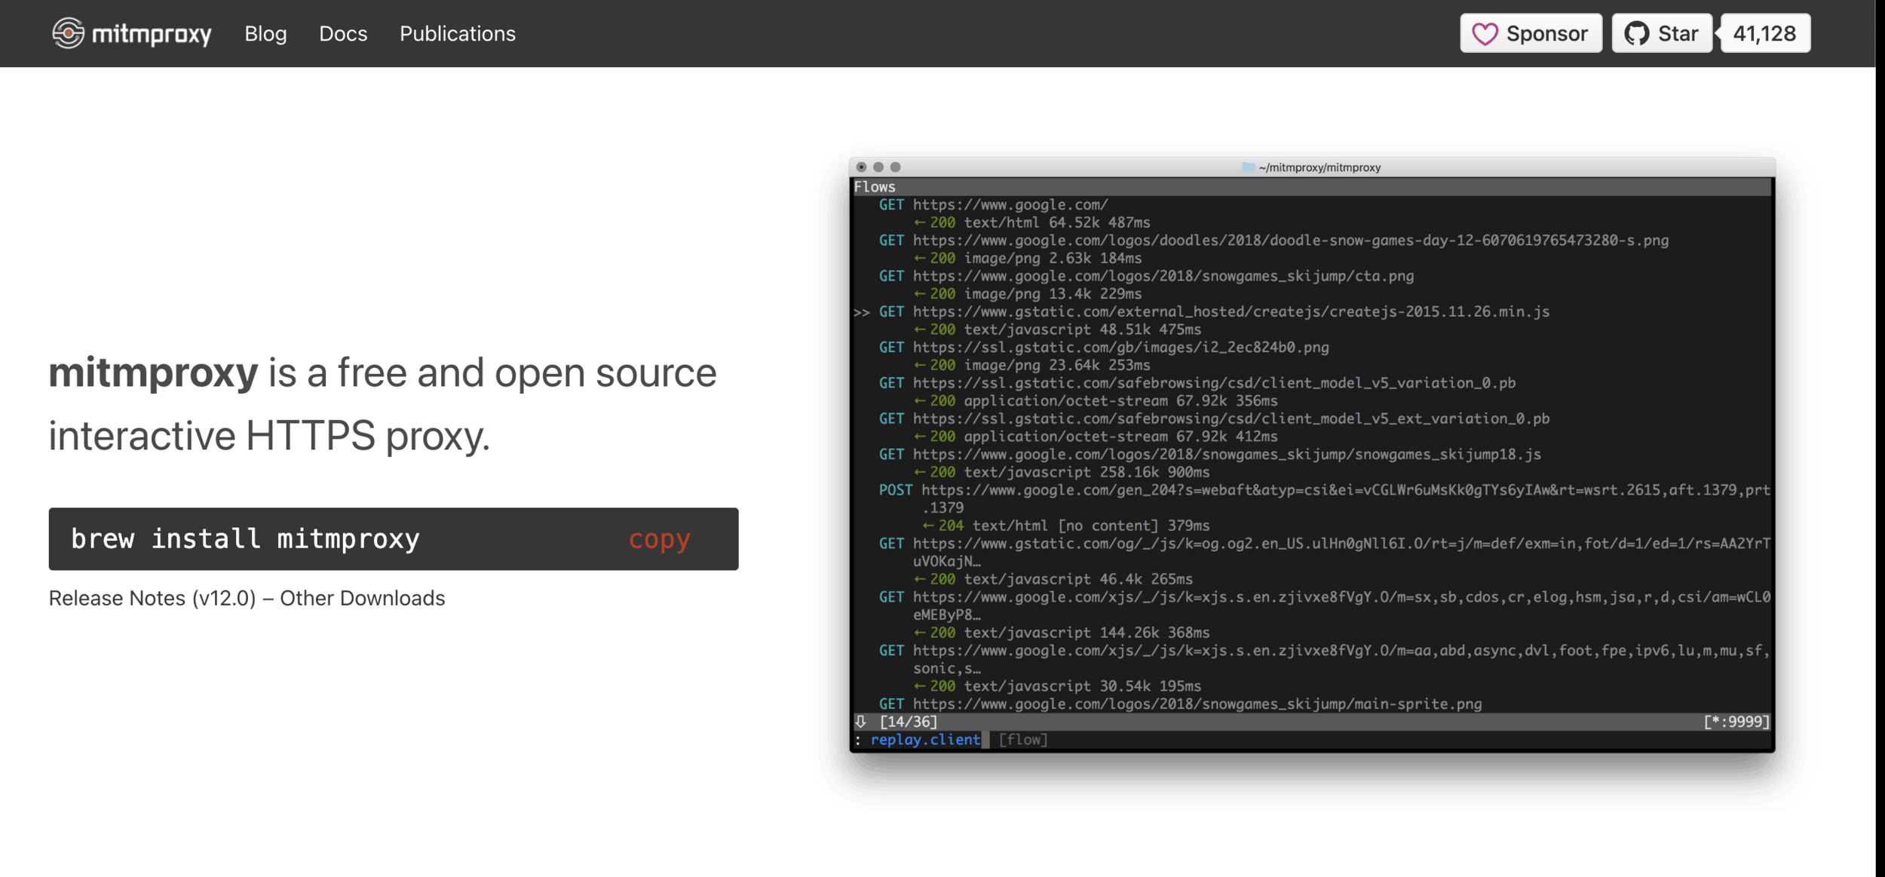Click the >> cursor marker on selected flow
The height and width of the screenshot is (877, 1885).
[x=861, y=312]
